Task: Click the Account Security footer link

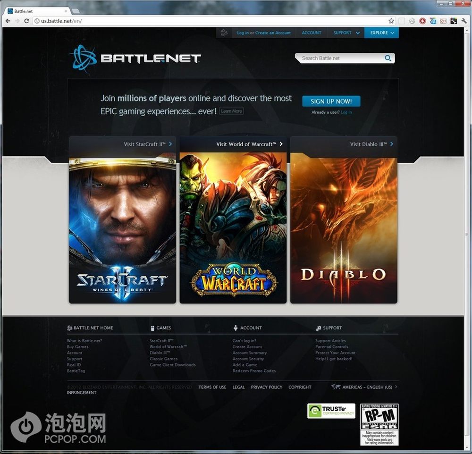Action: [x=248, y=359]
